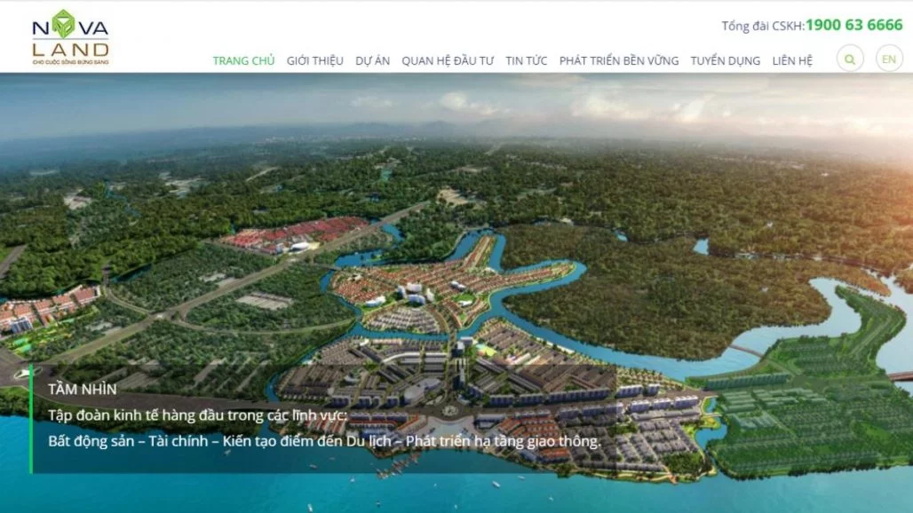
Task: Select the TIN TỨC menu item
Action: [527, 60]
